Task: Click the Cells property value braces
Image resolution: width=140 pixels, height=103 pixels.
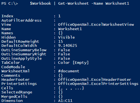Action: 71,88
